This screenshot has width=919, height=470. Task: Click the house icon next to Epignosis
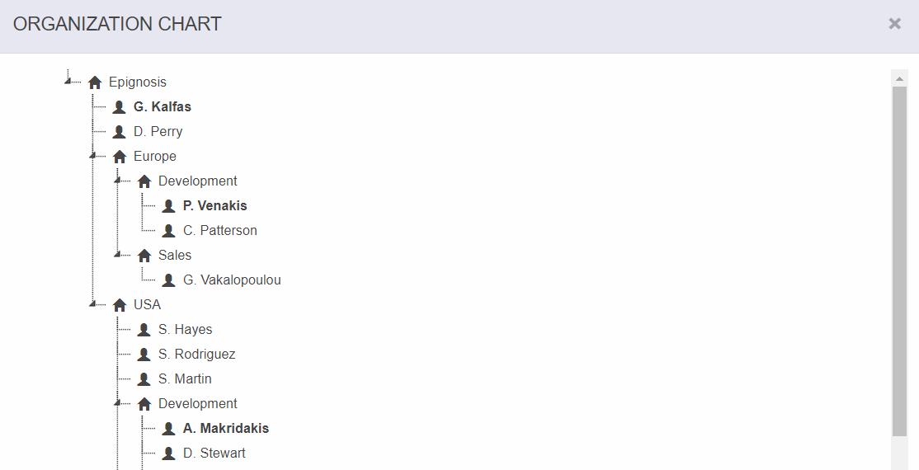95,82
